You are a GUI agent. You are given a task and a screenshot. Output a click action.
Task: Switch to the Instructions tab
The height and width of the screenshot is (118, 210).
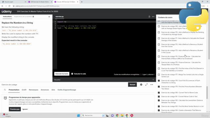(7, 17)
